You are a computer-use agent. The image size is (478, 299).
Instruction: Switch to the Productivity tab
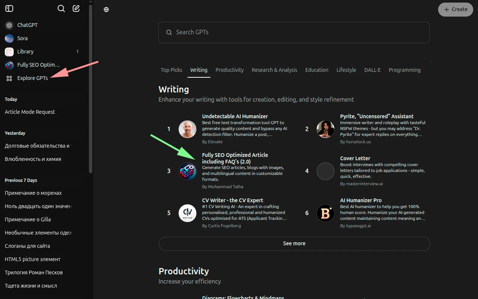(230, 70)
